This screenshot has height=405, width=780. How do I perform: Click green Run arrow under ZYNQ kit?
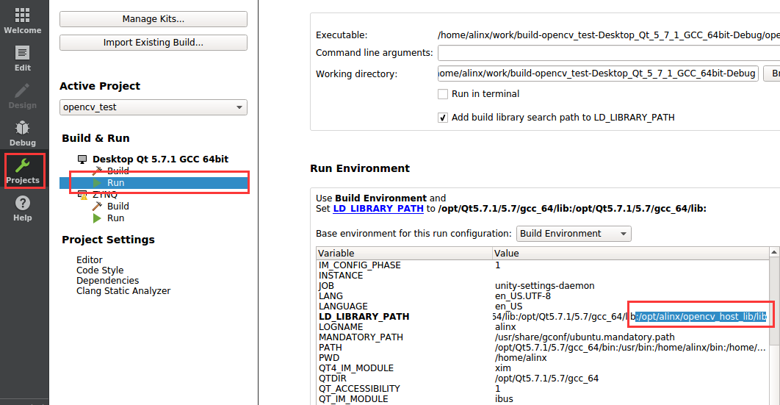click(98, 218)
